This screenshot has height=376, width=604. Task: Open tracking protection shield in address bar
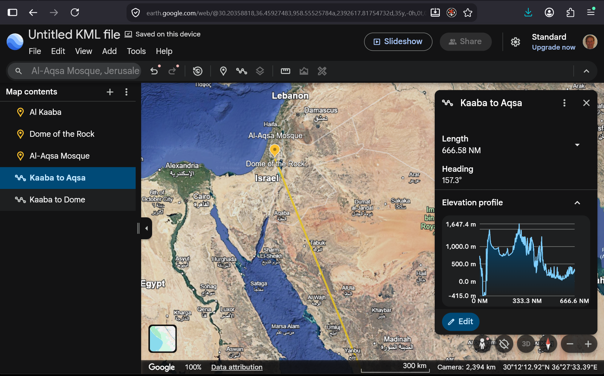136,13
